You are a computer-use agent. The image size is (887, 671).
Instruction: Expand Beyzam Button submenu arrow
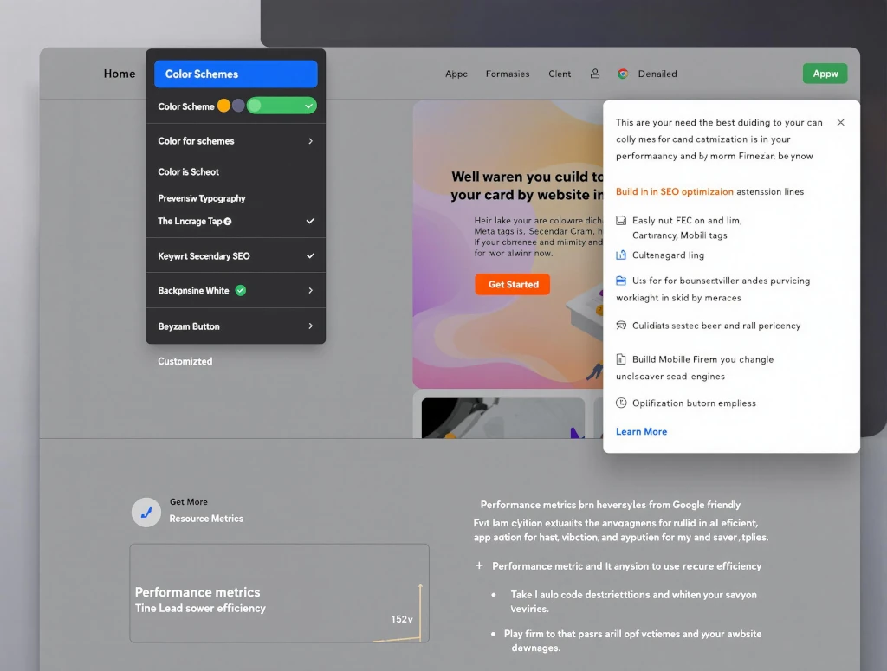click(311, 326)
